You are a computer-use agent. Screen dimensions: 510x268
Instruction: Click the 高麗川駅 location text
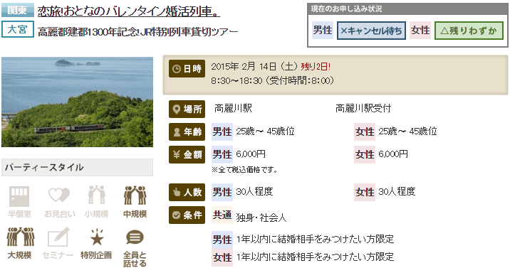pyautogui.click(x=233, y=108)
